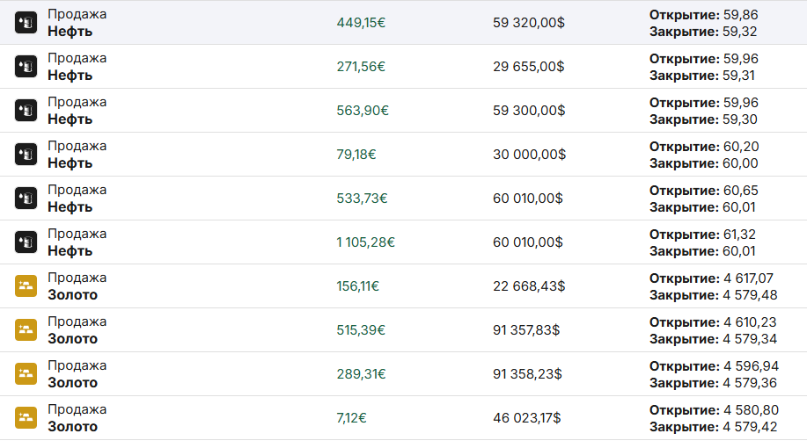Click the 91 357,83$ volume in gold row
This screenshot has height=448, width=807.
pos(526,330)
